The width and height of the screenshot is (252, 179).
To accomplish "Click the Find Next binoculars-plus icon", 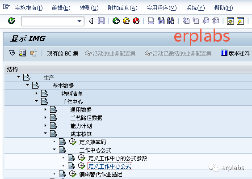I will [x=171, y=21].
